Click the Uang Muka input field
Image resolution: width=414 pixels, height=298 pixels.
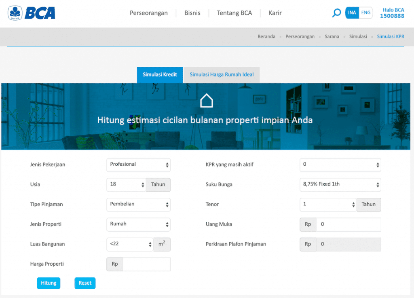pyautogui.click(x=348, y=224)
